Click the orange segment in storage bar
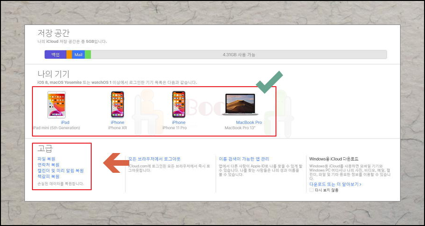Screen dimensions: 425x226 [x=69, y=55]
